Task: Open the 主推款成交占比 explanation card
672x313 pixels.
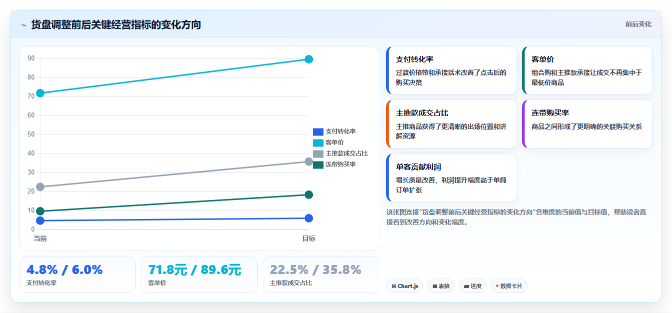Action: point(452,124)
